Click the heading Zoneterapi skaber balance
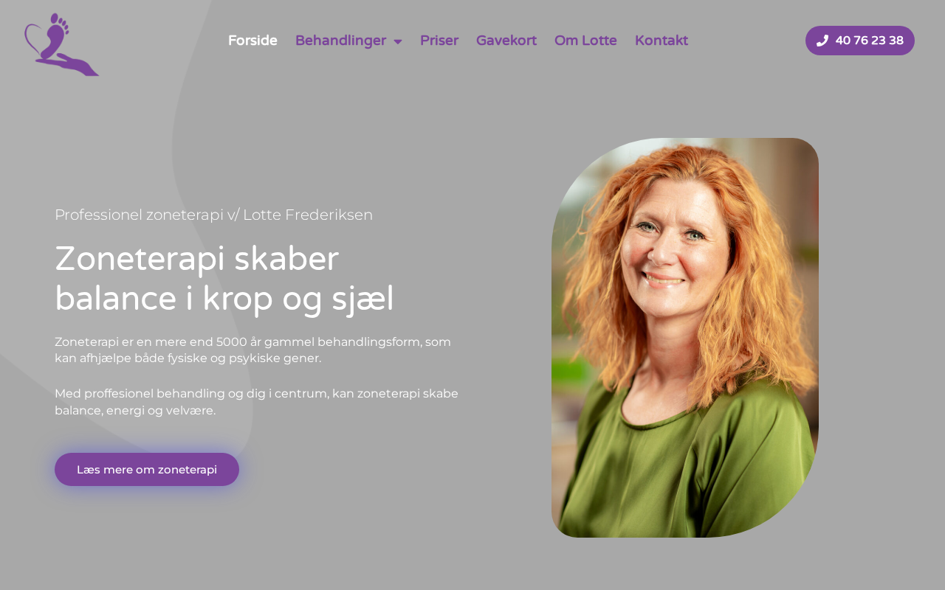 [224, 279]
